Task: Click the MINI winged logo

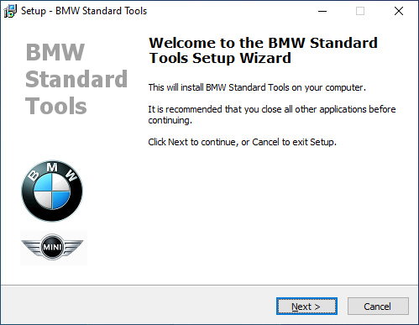Action: pos(53,247)
